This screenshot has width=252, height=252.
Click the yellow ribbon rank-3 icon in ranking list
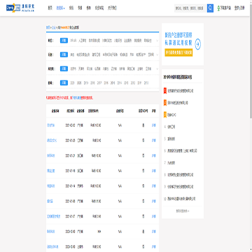pos(165,115)
